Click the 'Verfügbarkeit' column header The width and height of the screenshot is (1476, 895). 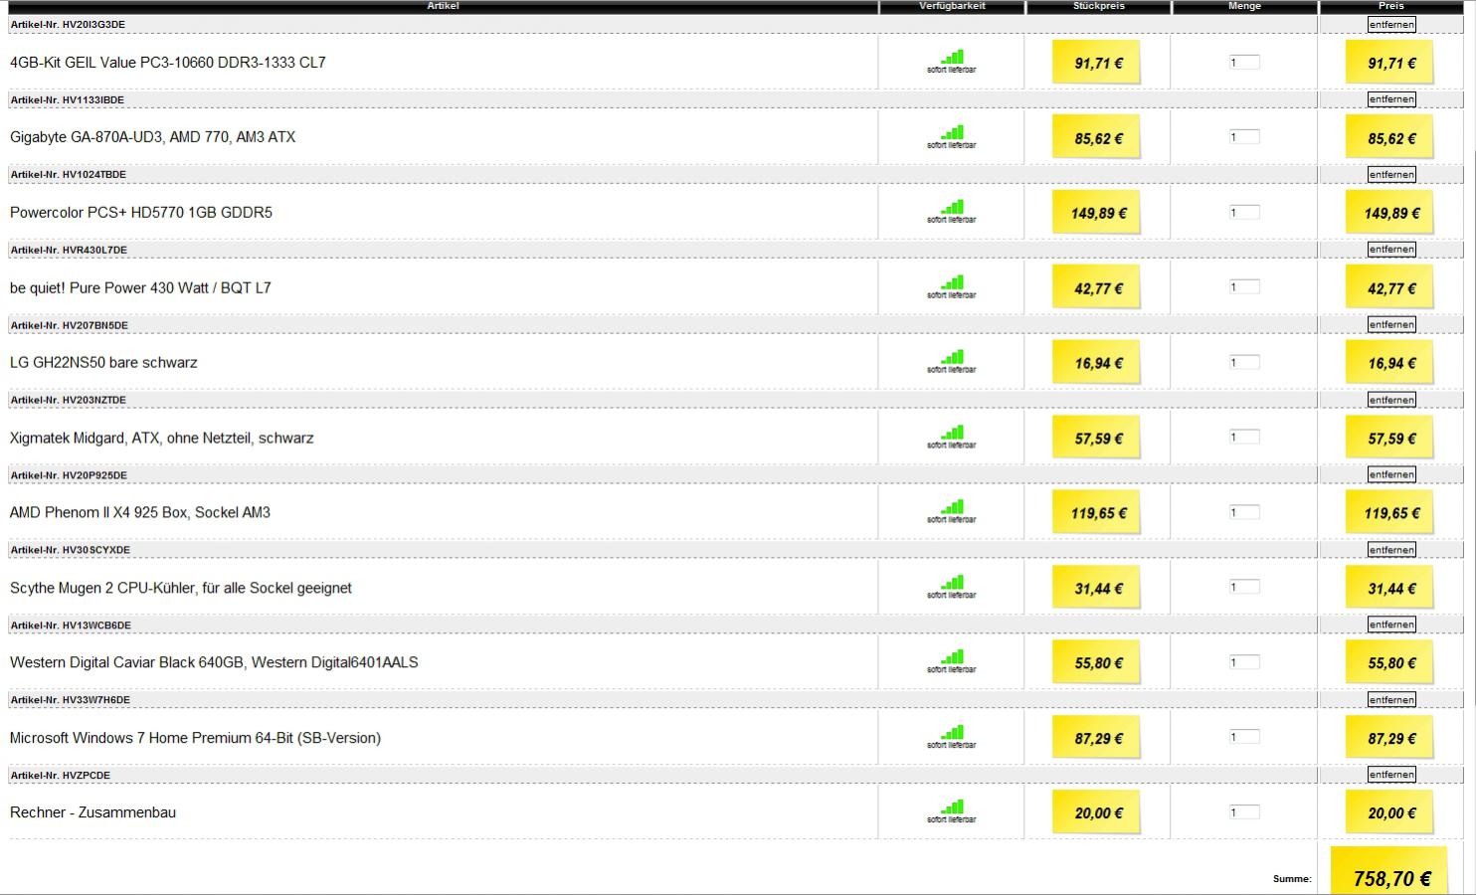point(953,6)
